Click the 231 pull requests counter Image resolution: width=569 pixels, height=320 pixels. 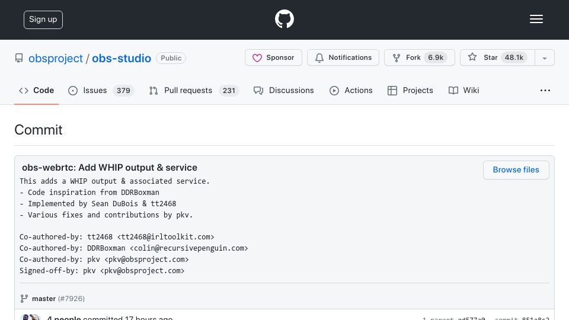[x=229, y=90]
